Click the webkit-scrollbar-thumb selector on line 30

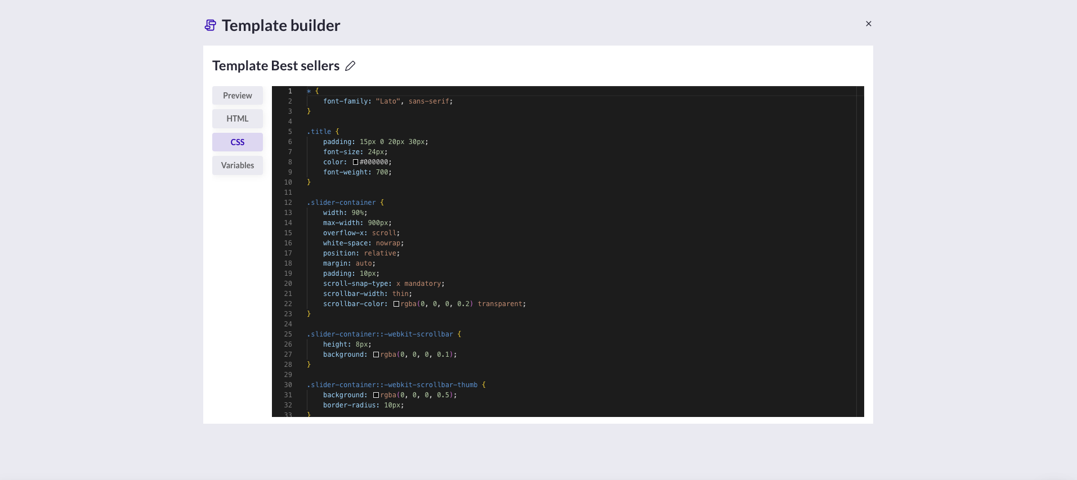pos(392,385)
